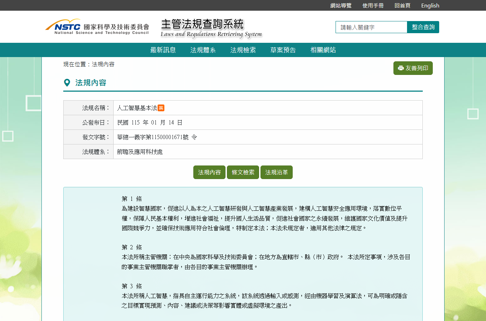
Task: Select the 法規沿革 tab button
Action: tap(277, 172)
